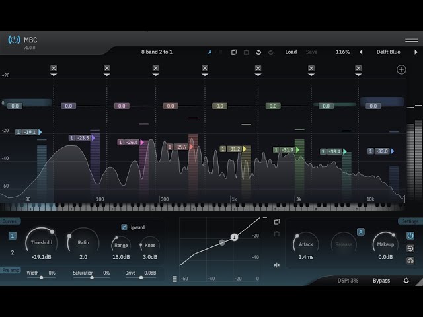Click the sidechain input icon
The width and height of the screenshot is (423, 317).
point(410,248)
